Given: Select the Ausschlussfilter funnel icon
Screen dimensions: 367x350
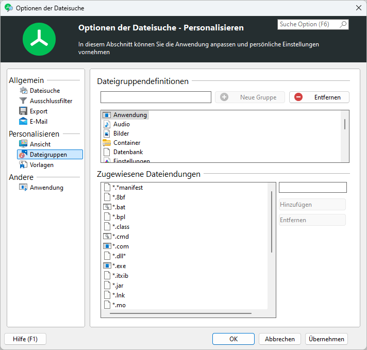Looking at the screenshot, I should pyautogui.click(x=23, y=101).
